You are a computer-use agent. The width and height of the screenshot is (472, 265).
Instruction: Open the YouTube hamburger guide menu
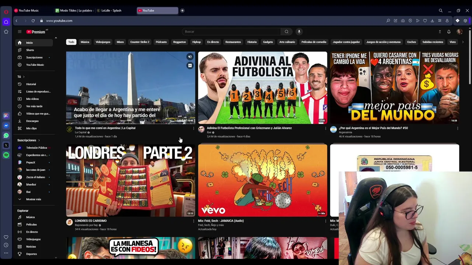[x=20, y=32]
